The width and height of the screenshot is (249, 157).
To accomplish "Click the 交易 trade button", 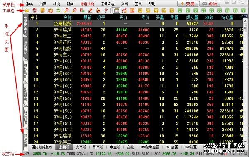I will pyautogui.click(x=188, y=4).
